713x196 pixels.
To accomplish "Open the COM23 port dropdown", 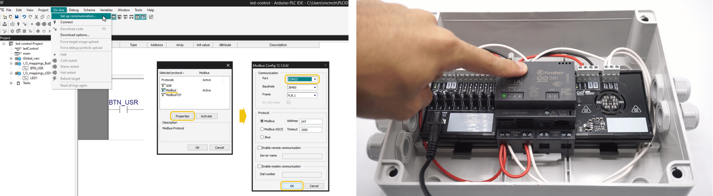I will pyautogui.click(x=315, y=79).
